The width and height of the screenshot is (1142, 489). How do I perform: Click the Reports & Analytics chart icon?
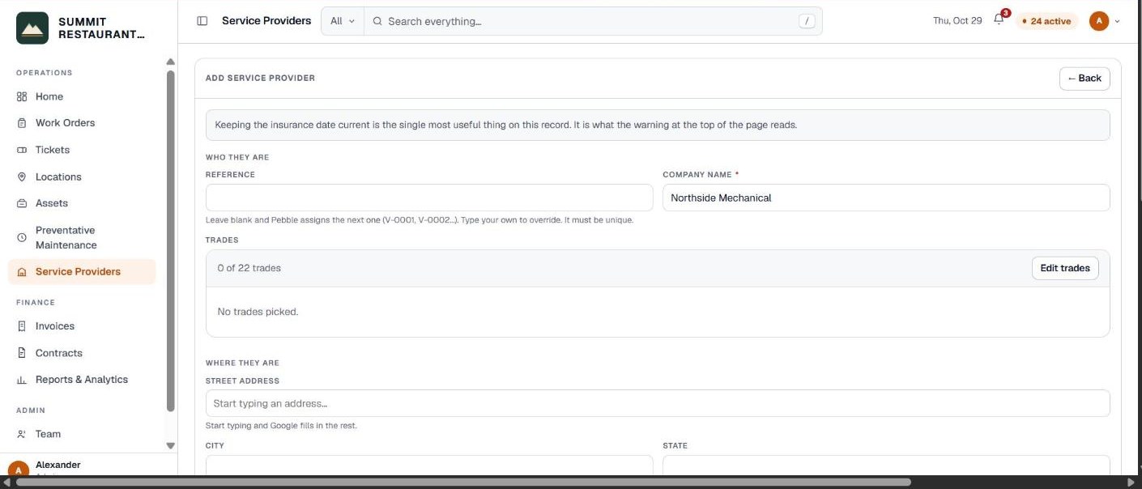pyautogui.click(x=22, y=380)
